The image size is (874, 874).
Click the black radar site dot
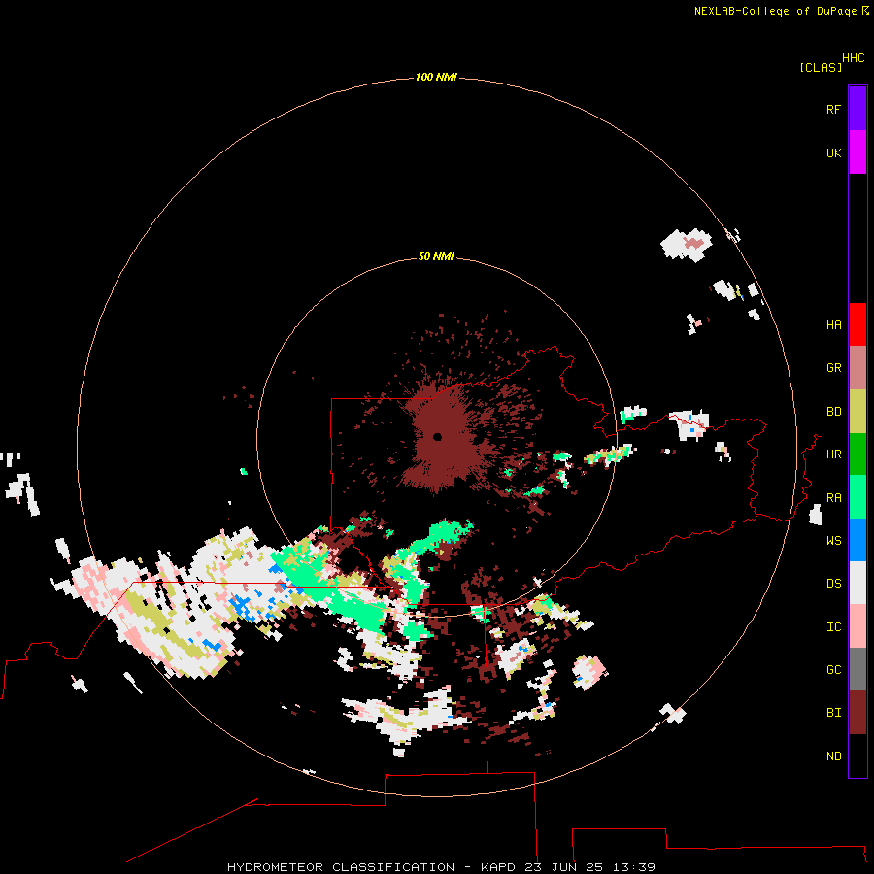click(438, 436)
